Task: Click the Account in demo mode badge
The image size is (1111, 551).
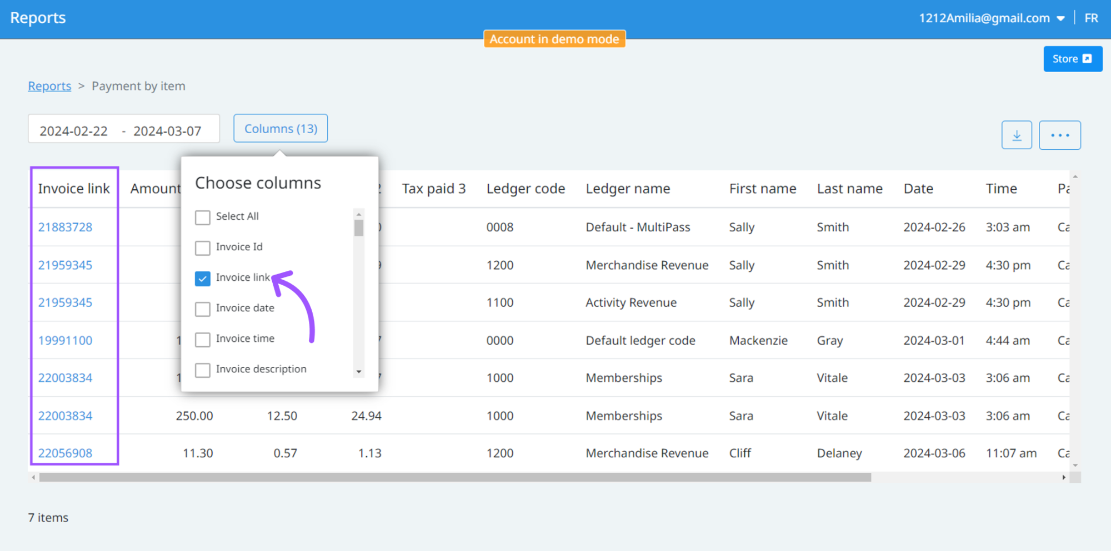Action: 554,39
